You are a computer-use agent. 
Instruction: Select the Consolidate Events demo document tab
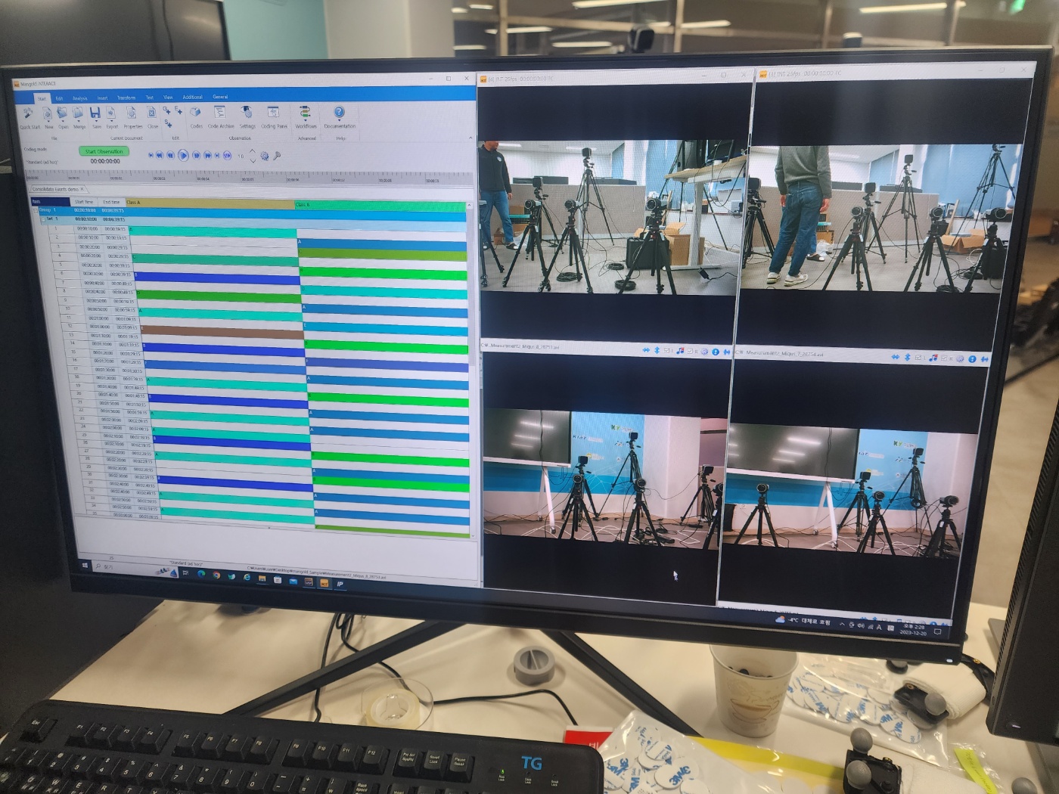click(x=55, y=189)
